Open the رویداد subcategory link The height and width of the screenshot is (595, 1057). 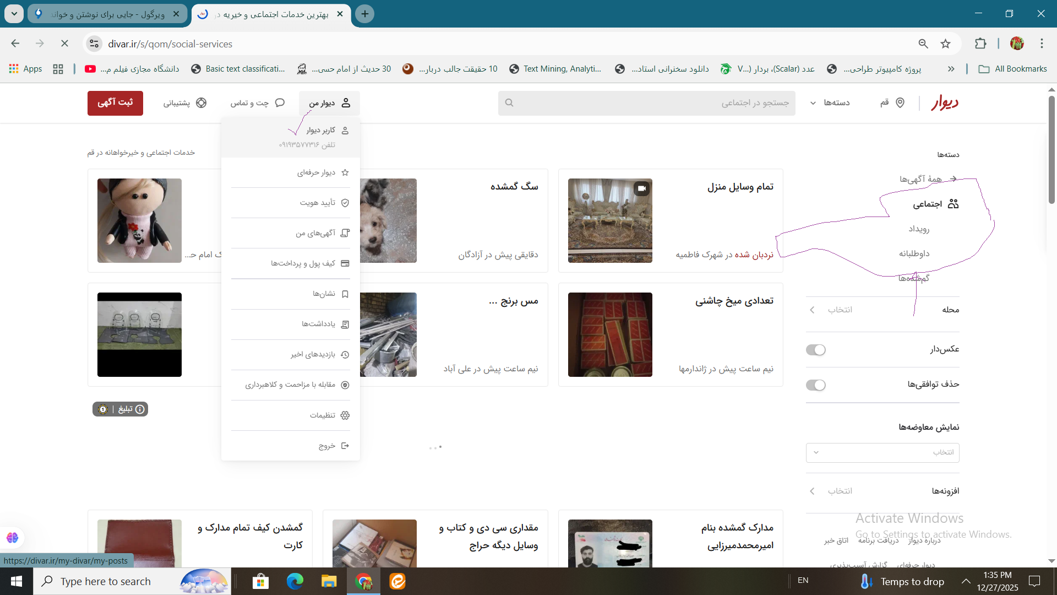(x=919, y=229)
